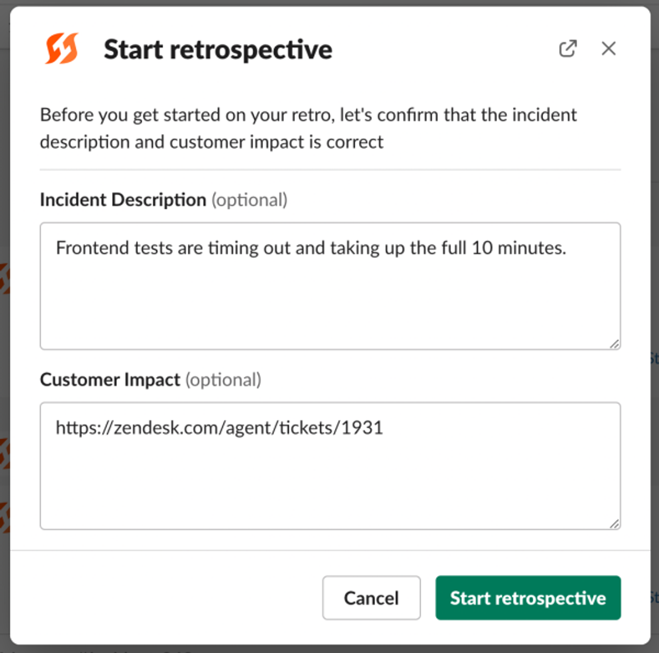The image size is (659, 653).
Task: Click "(optional)" next to Customer Impact
Action: pyautogui.click(x=223, y=379)
